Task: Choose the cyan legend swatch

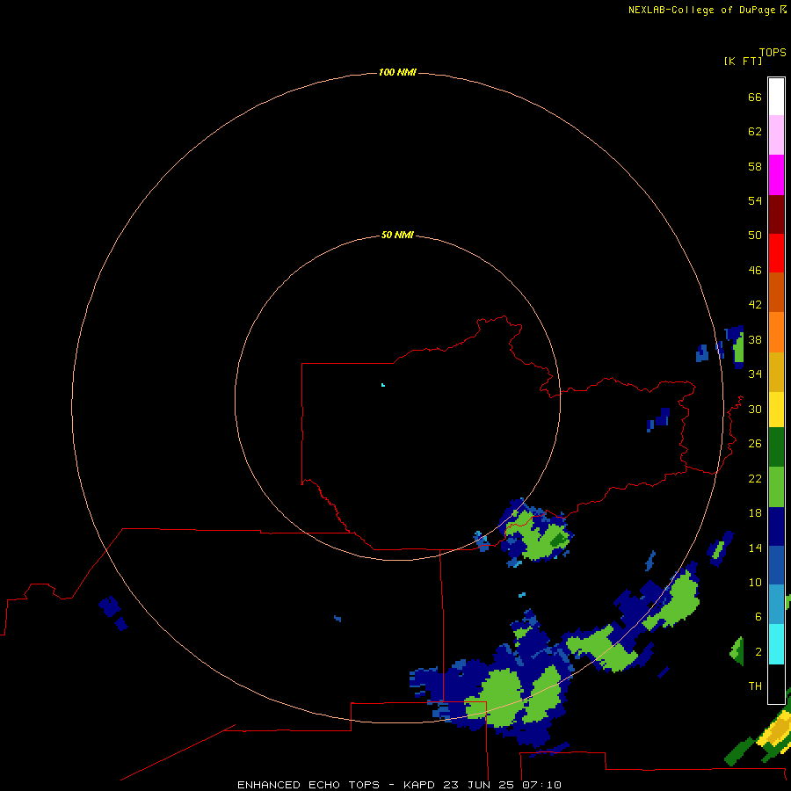Action: click(776, 644)
